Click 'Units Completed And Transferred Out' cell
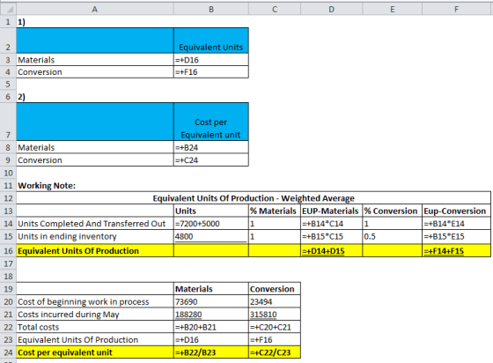This screenshot has height=363, width=493. pos(95,224)
